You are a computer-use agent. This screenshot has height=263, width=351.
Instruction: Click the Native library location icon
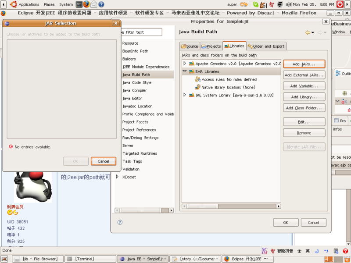pyautogui.click(x=197, y=87)
